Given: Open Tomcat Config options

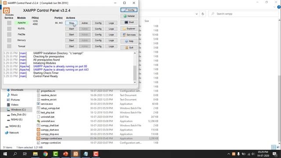Looking at the screenshot, I should [x=98, y=46].
